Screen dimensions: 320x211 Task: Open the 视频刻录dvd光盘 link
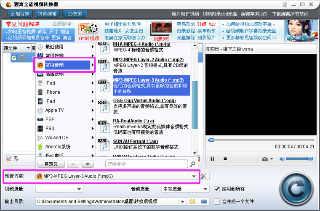(x=220, y=14)
